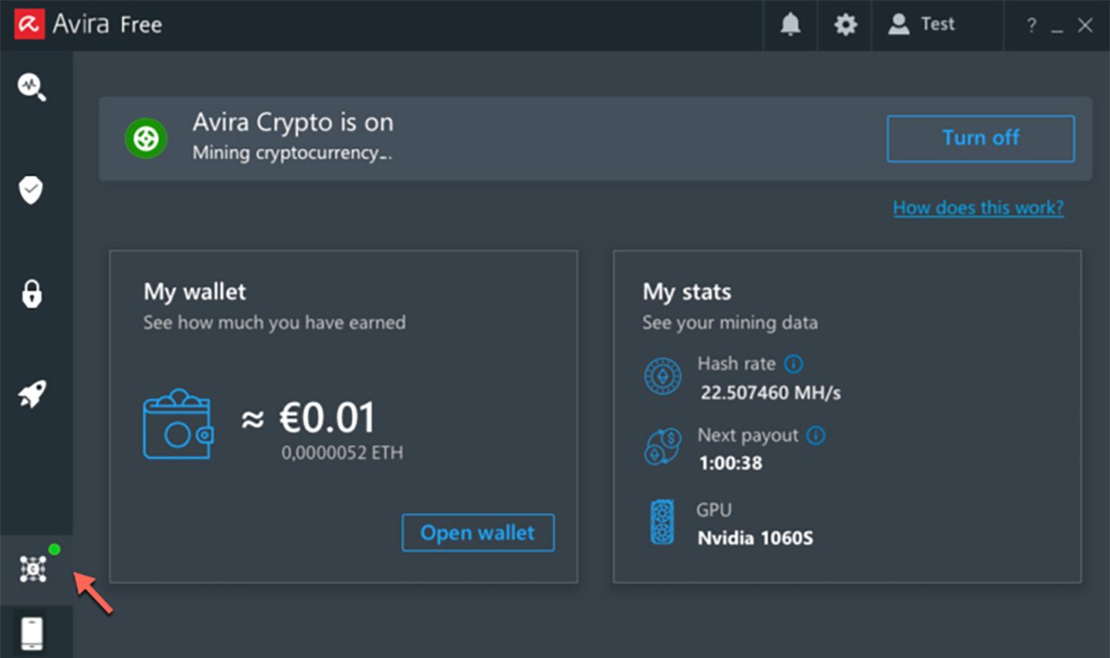Open the Privacy lock sidebar icon
This screenshot has height=658, width=1110.
tap(31, 293)
